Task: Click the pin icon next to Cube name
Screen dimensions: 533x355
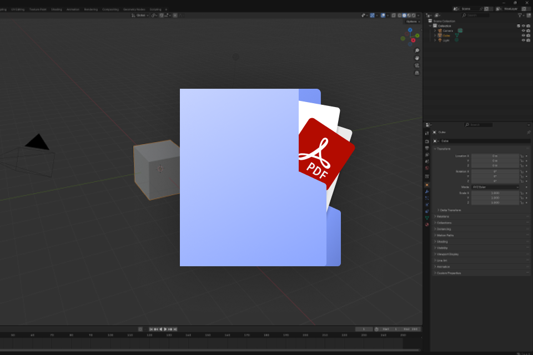Action: [x=529, y=132]
